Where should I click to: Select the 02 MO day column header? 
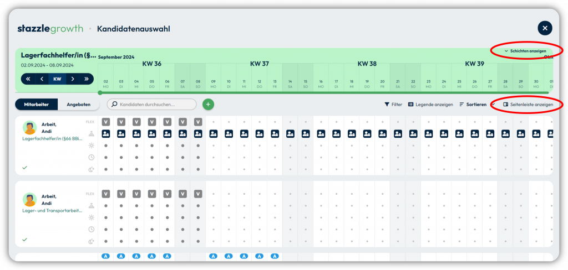click(106, 84)
